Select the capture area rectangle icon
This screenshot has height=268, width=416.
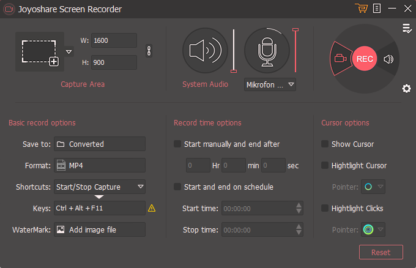40,52
